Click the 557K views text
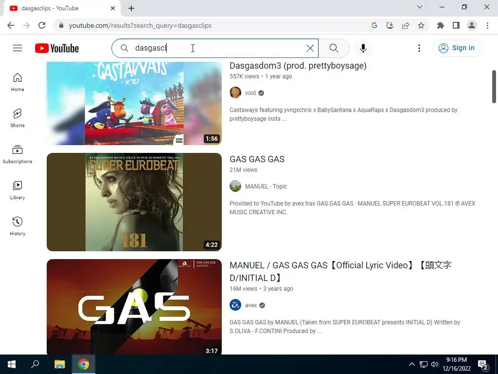 point(244,76)
